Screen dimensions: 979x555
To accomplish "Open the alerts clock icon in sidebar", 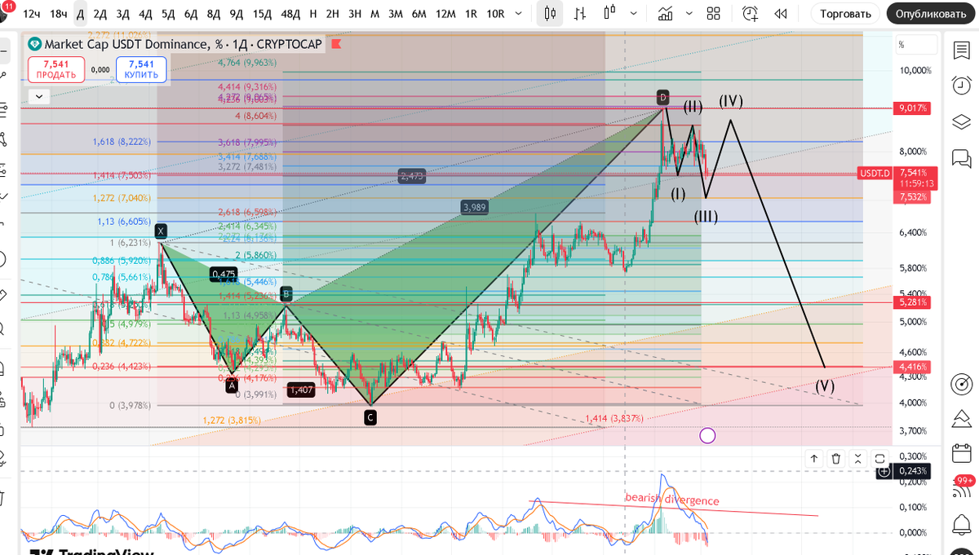I will pos(961,86).
